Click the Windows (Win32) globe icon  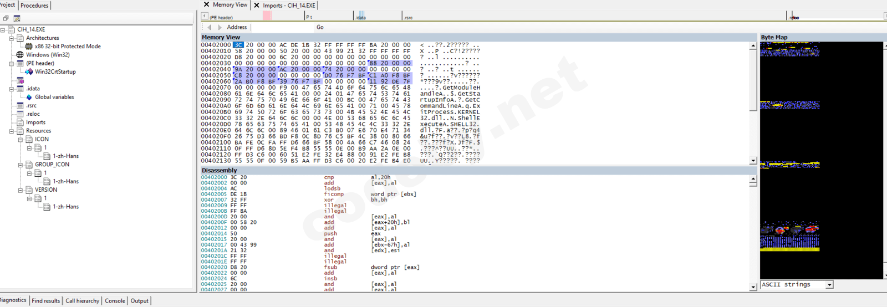point(20,55)
